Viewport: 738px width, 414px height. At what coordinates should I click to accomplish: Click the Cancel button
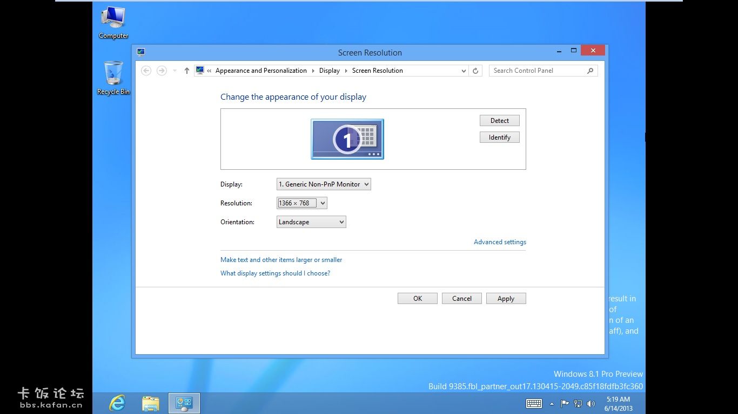(x=462, y=299)
